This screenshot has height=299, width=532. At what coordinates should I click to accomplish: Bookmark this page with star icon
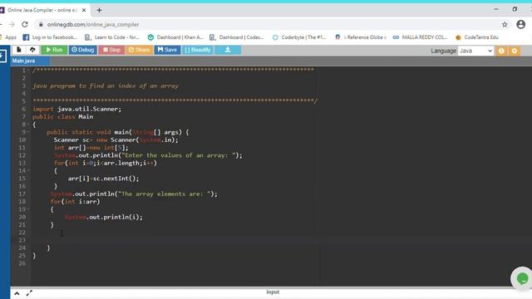(505, 24)
